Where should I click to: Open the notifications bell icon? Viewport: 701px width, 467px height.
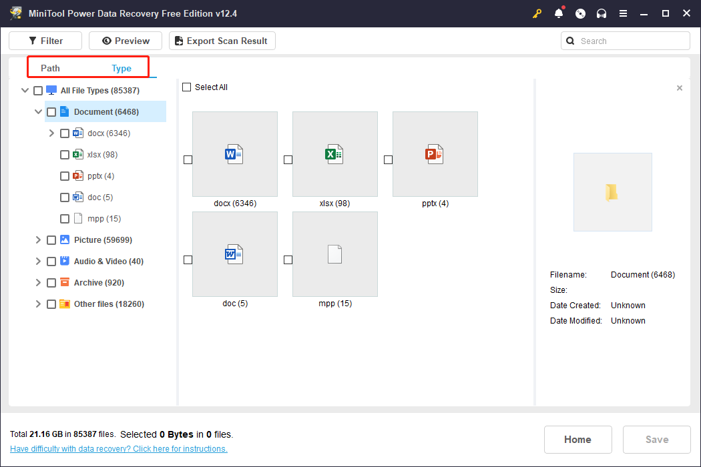[x=559, y=13]
